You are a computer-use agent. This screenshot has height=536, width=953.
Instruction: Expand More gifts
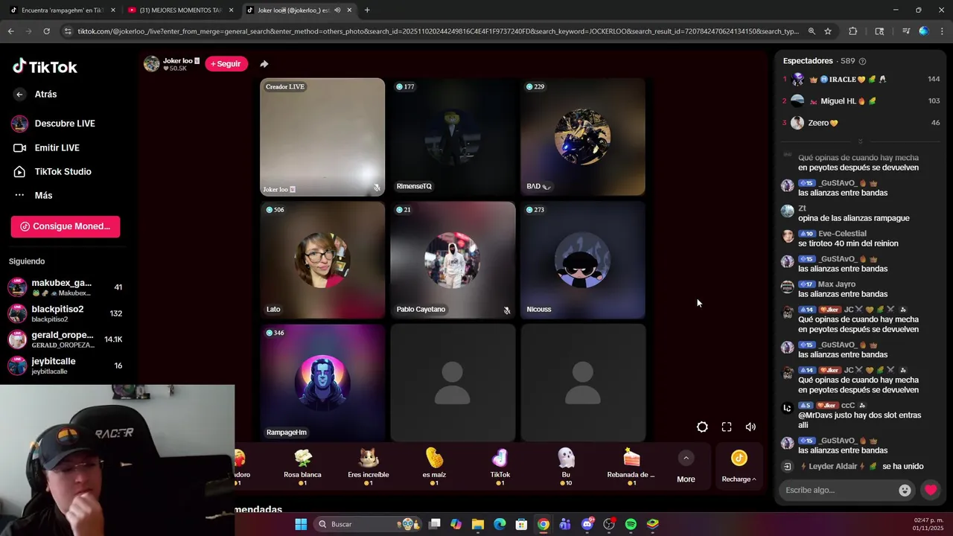pyautogui.click(x=686, y=467)
